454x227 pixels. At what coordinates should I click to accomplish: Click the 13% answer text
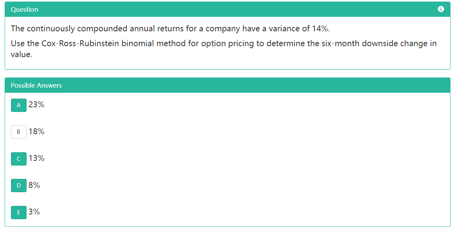click(36, 158)
